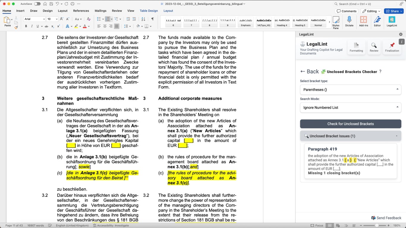Viewport: 406px width, 228px height.
Task: Switch to the Mailings tab
Action: (100, 11)
